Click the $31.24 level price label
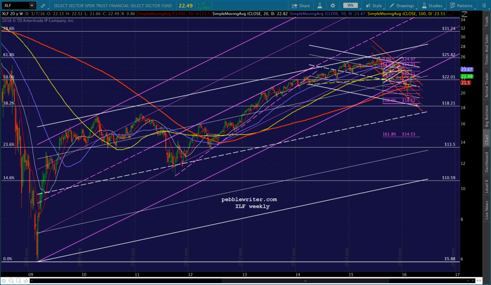The width and height of the screenshot is (491, 285). [449, 28]
